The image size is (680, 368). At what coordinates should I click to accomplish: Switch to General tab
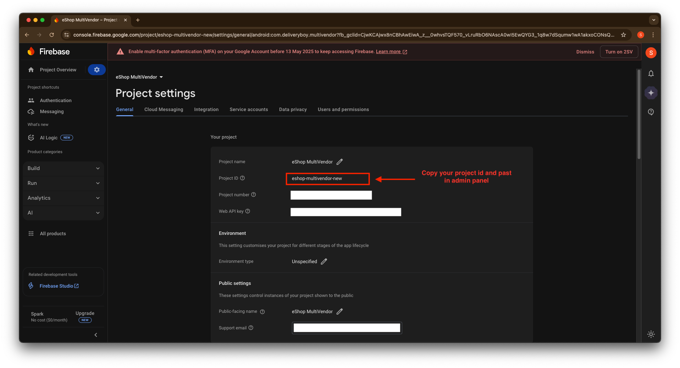coord(125,109)
